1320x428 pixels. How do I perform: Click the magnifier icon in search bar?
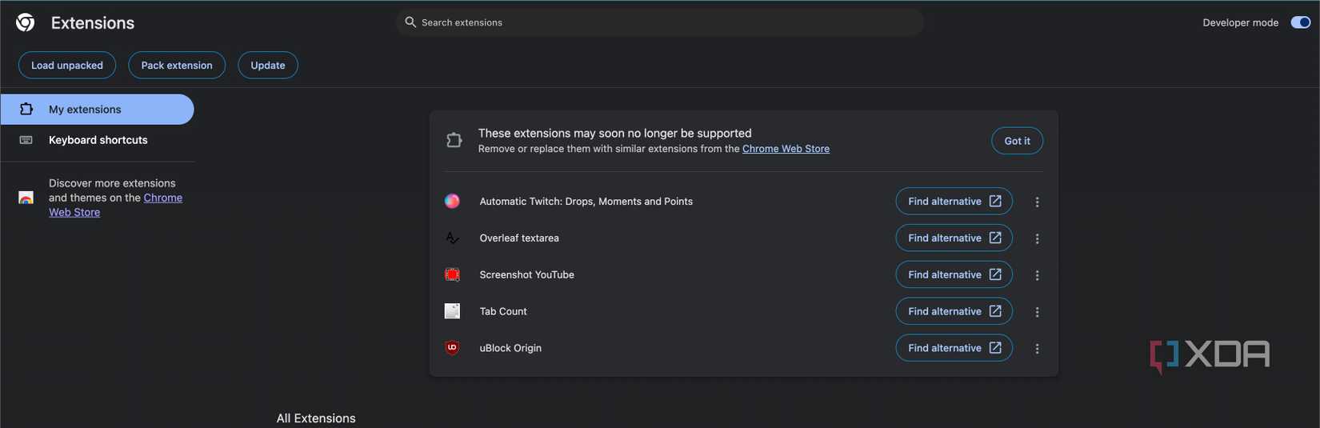[410, 22]
